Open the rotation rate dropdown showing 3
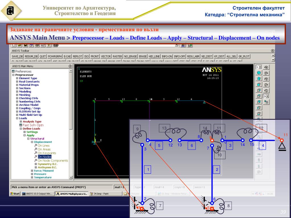The width and height of the screenshot is (291, 218). point(267,96)
